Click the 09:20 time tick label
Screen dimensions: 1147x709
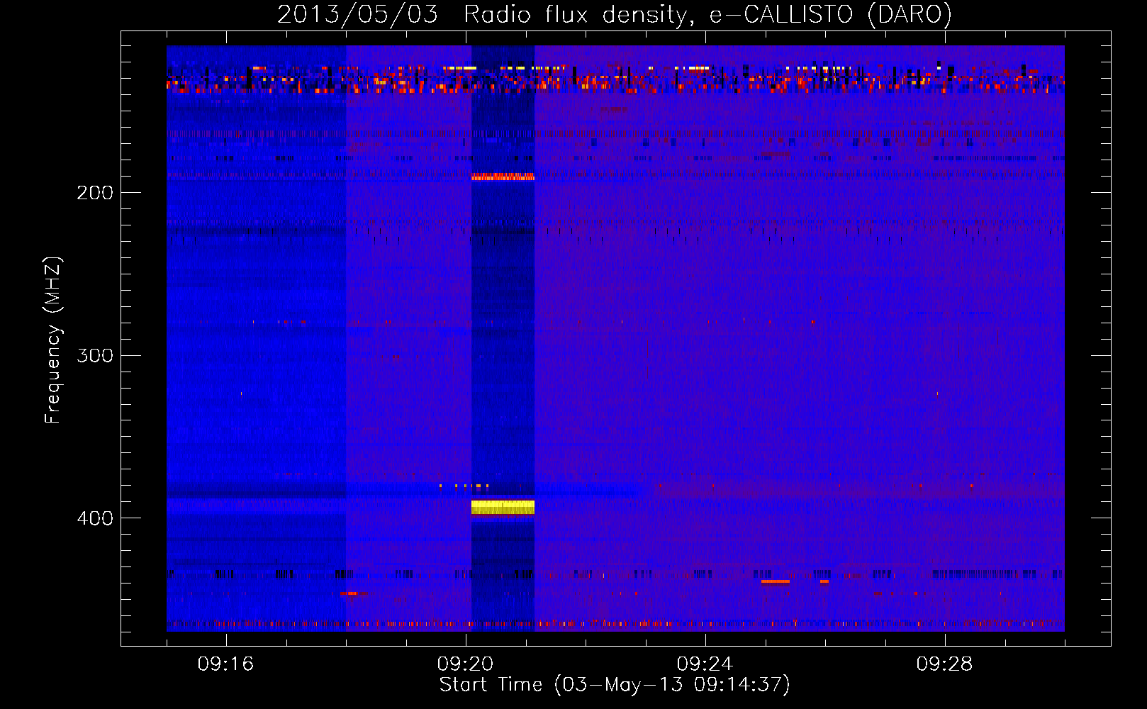click(465, 664)
